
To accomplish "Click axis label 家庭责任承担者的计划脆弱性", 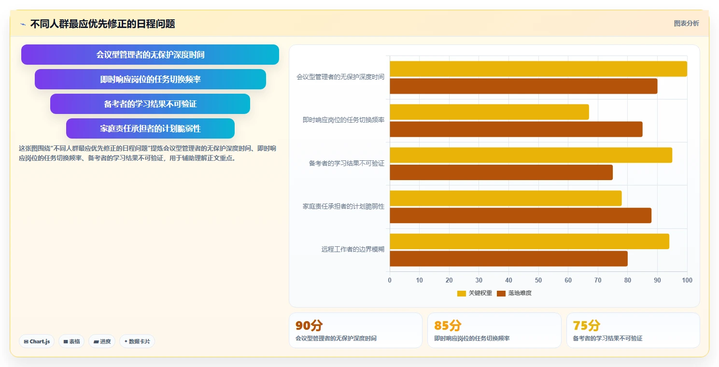I will [x=343, y=206].
